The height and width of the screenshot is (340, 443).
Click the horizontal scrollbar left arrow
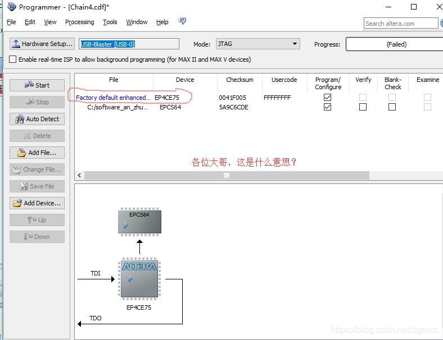click(x=79, y=176)
